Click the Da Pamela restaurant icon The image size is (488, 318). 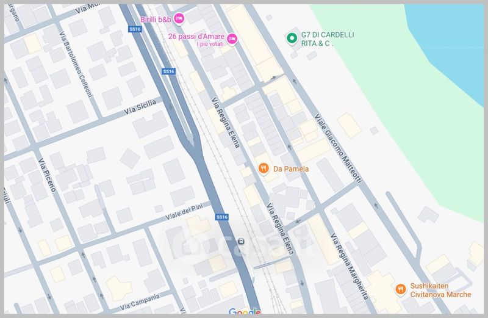pos(264,168)
